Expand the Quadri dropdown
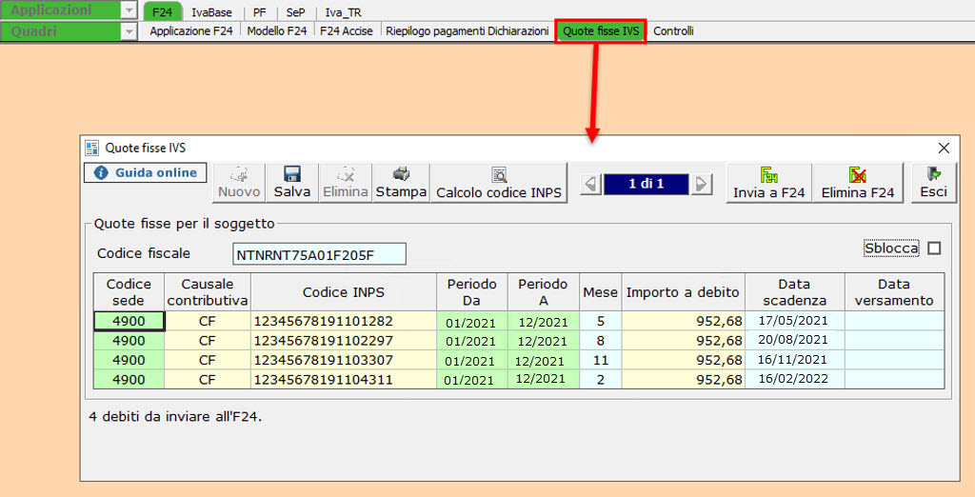 click(x=129, y=31)
